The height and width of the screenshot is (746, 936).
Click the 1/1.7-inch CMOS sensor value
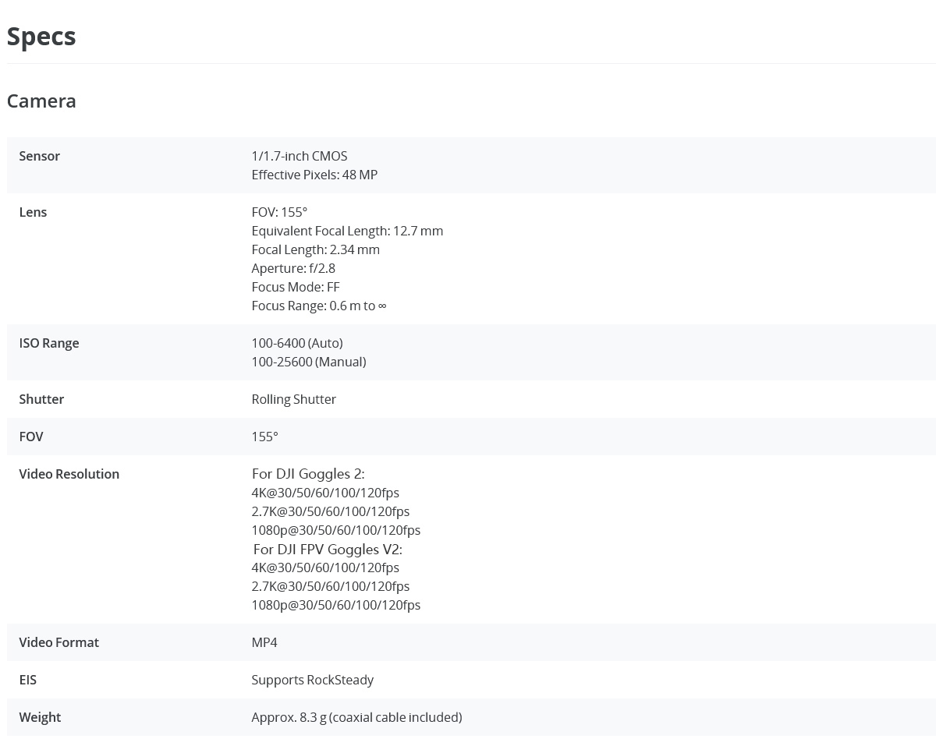pyautogui.click(x=299, y=156)
